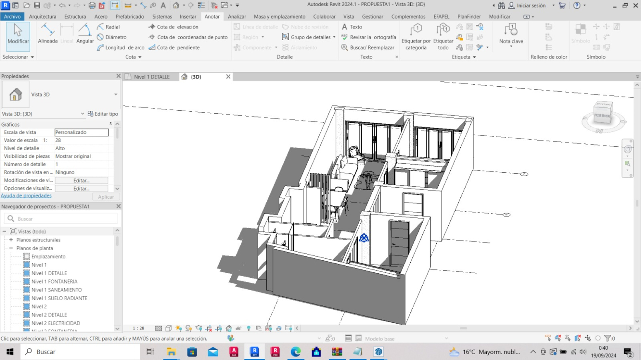
Task: Open the Nota clave tool
Action: 511,35
